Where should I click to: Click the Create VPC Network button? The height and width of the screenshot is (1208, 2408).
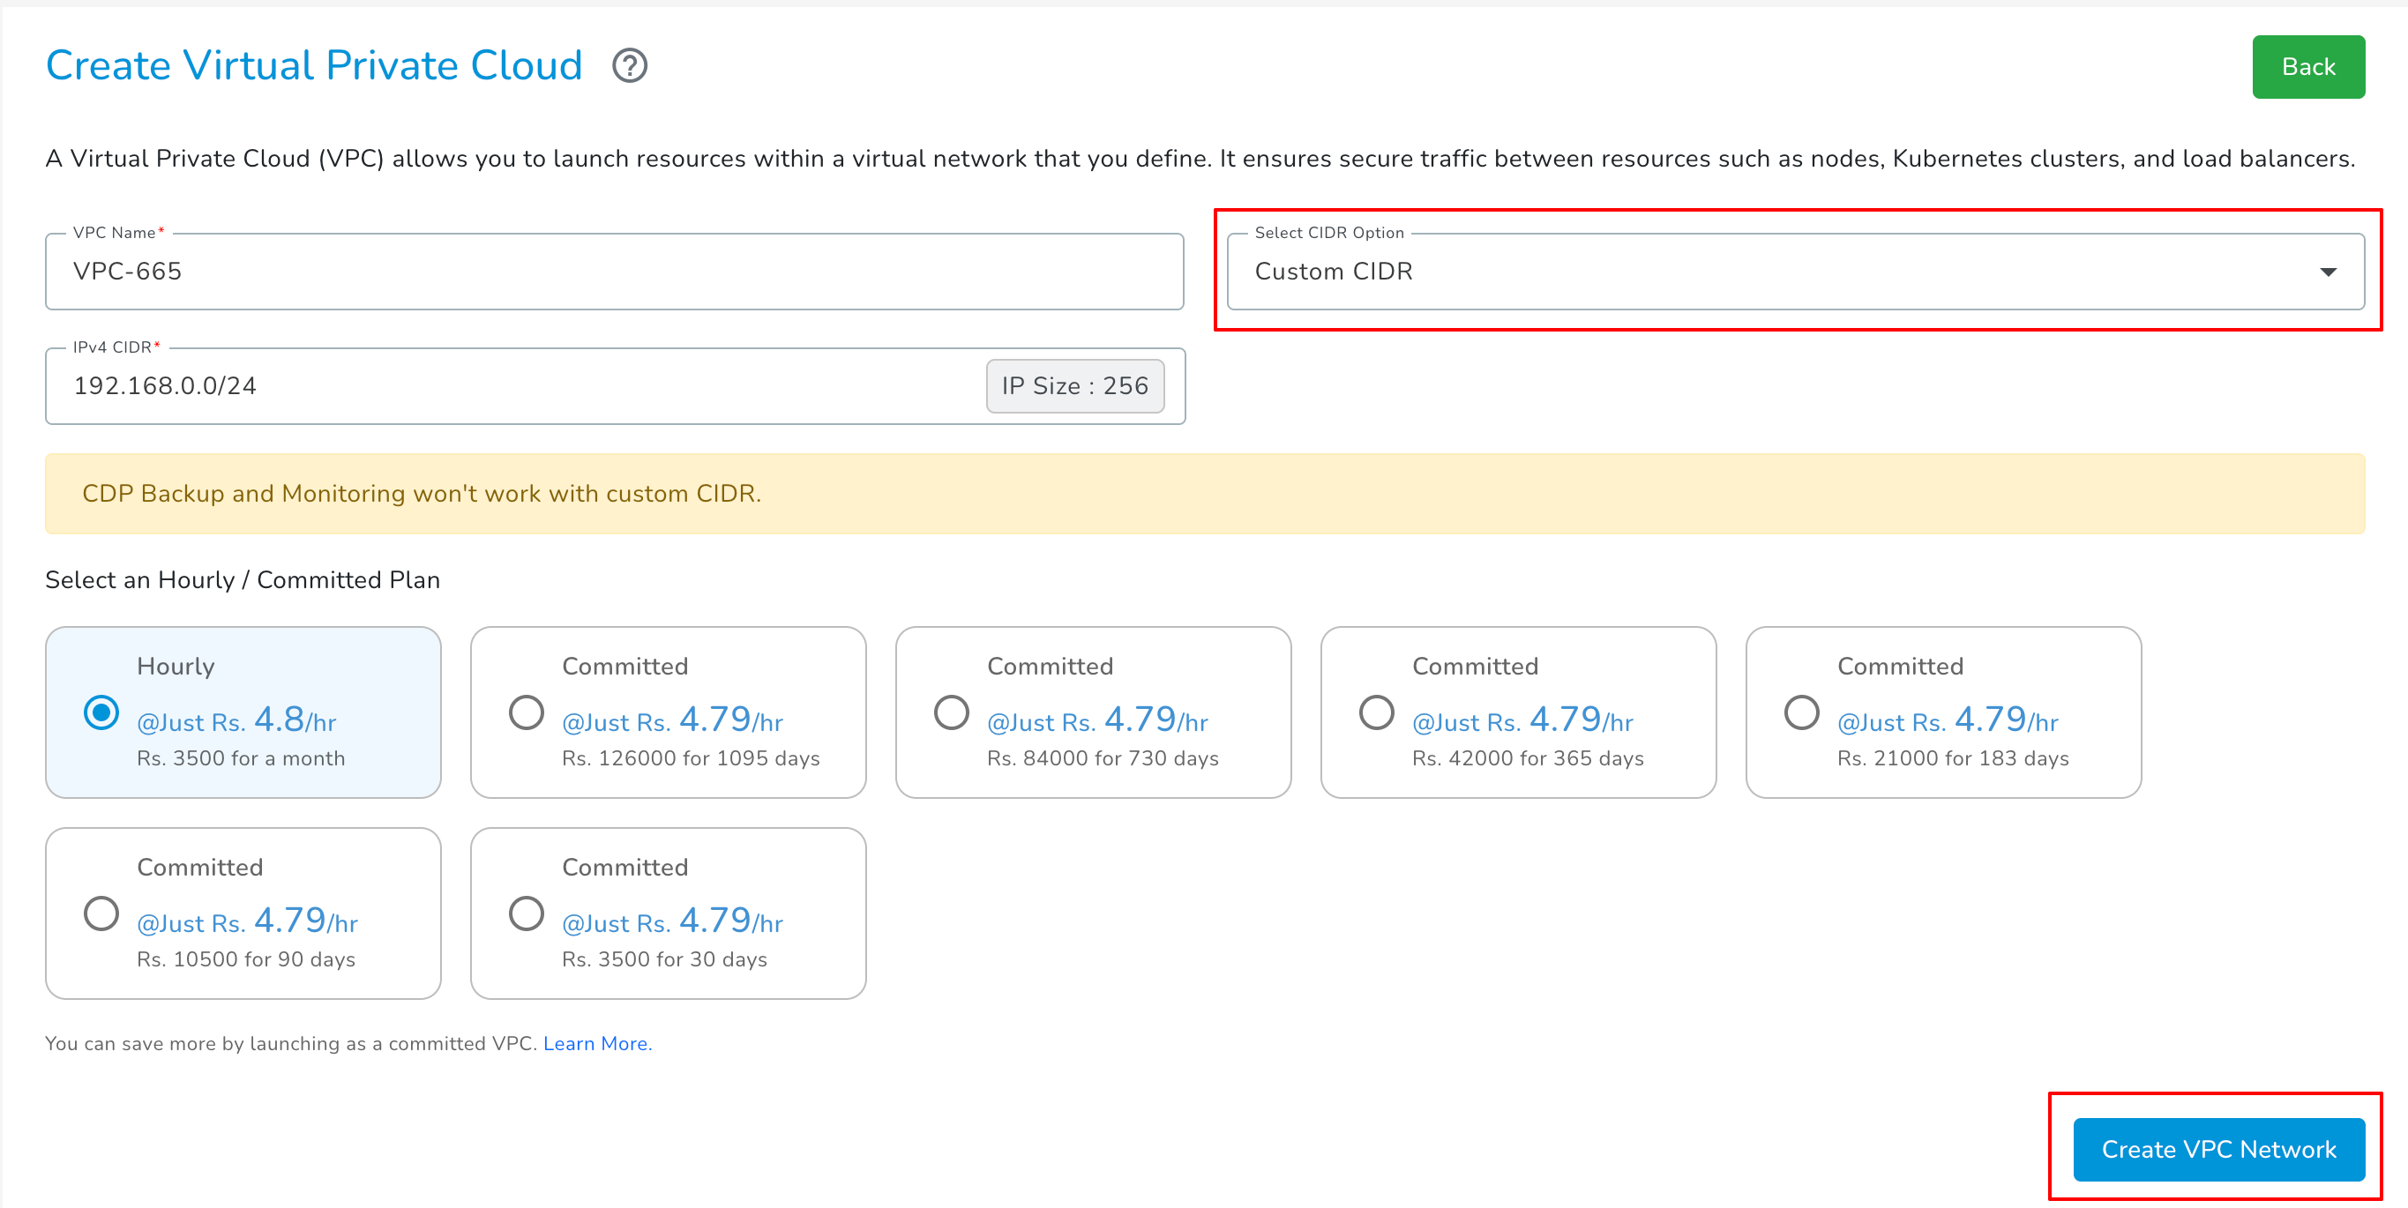pyautogui.click(x=2217, y=1148)
